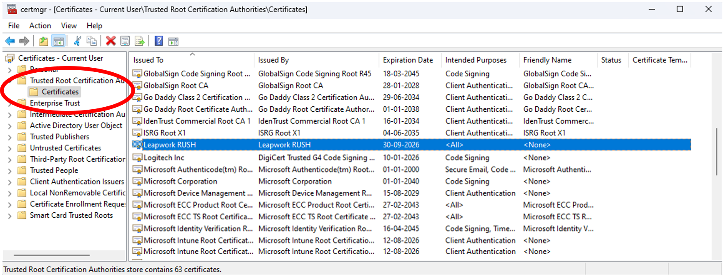The height and width of the screenshot is (275, 724).
Task: Select the ISRG Root X1 certificate row
Action: tap(164, 133)
